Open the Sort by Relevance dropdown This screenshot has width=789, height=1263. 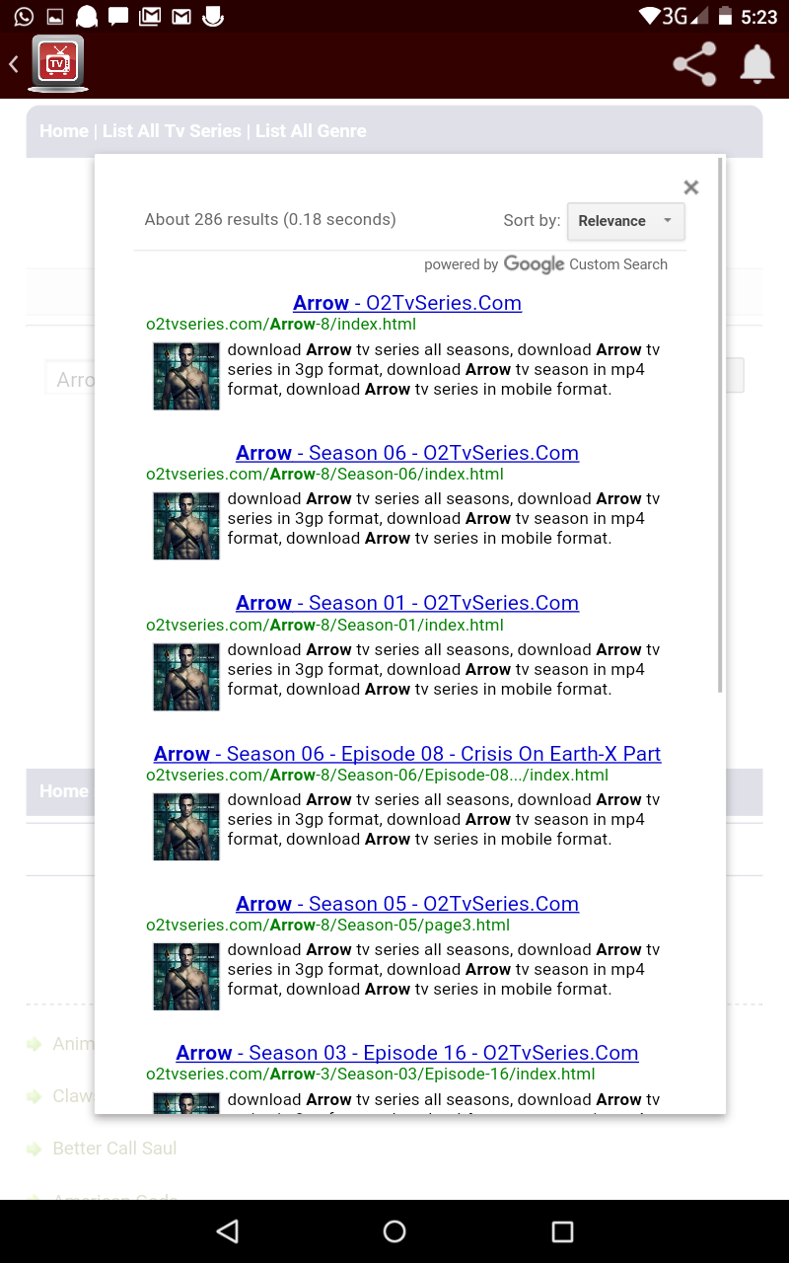(626, 221)
